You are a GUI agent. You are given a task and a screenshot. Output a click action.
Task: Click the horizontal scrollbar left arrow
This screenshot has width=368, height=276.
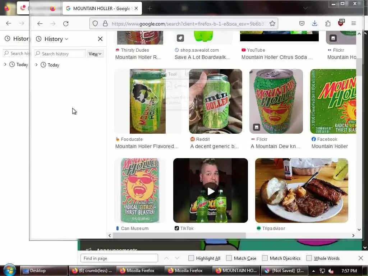click(x=110, y=235)
